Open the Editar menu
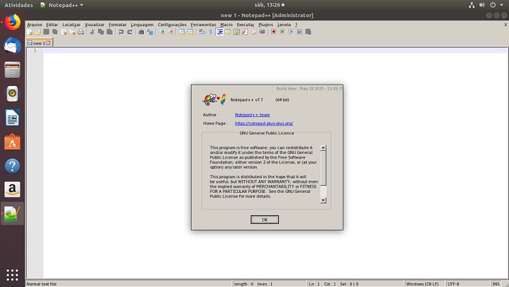Screen dimensions: 509x287 coord(52,25)
